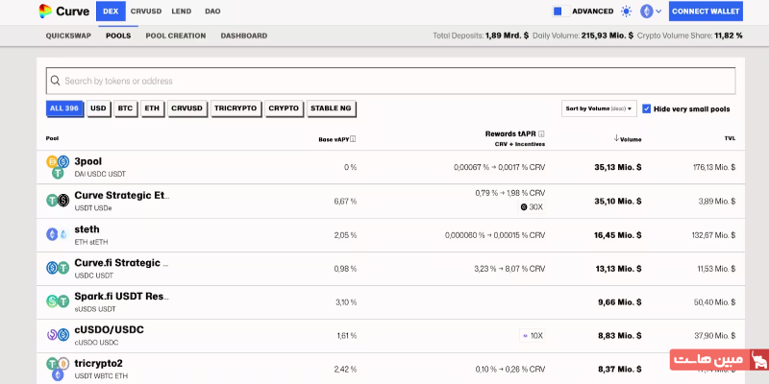Click the Connect Wallet button
Image resolution: width=769 pixels, height=384 pixels.
pos(706,12)
